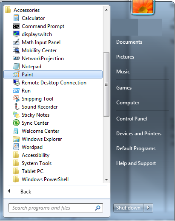Open Games menu item

124,88
